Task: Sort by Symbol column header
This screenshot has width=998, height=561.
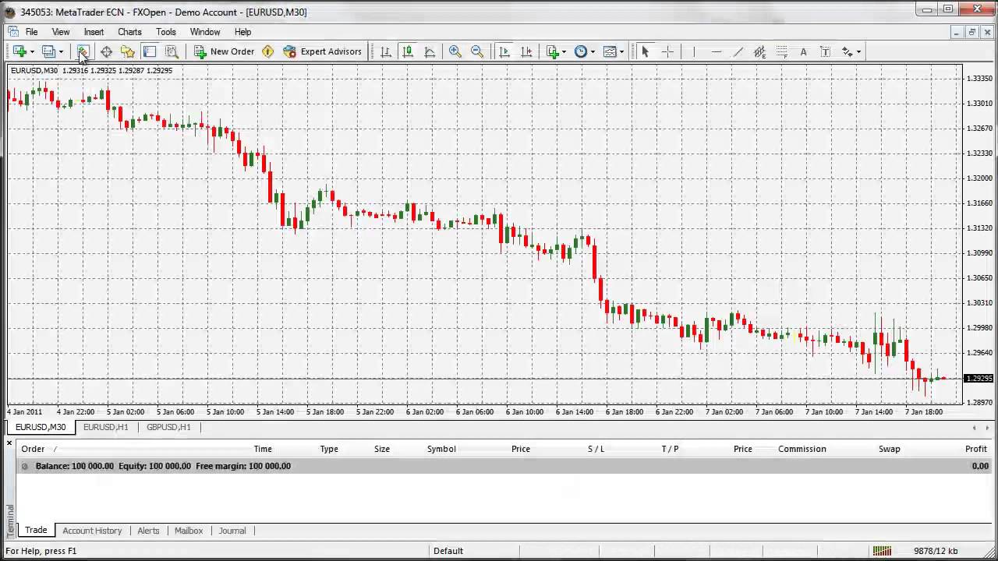Action: click(441, 449)
